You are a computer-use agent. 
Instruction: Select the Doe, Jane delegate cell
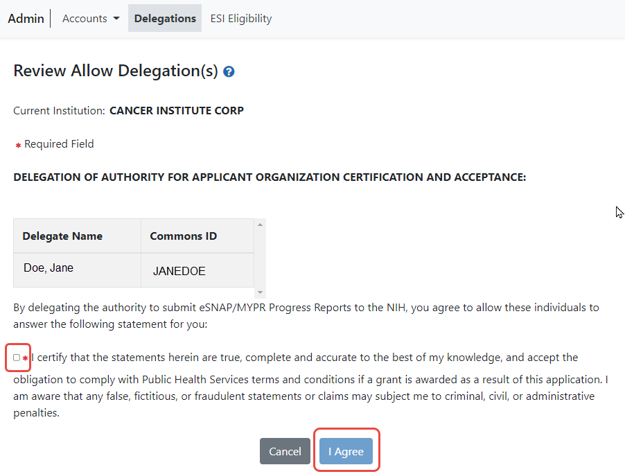point(49,268)
